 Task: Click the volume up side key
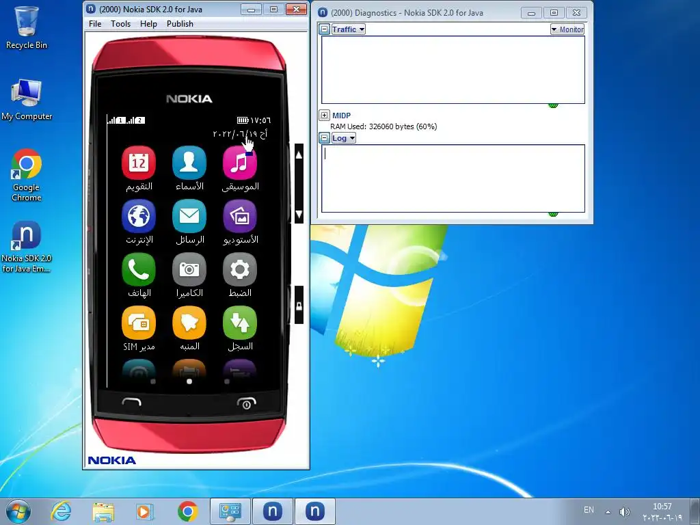[299, 155]
